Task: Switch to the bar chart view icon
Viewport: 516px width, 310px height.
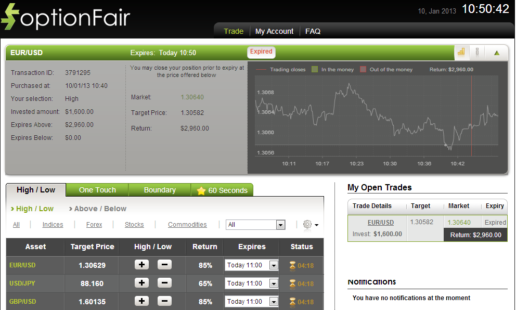Action: [x=461, y=52]
